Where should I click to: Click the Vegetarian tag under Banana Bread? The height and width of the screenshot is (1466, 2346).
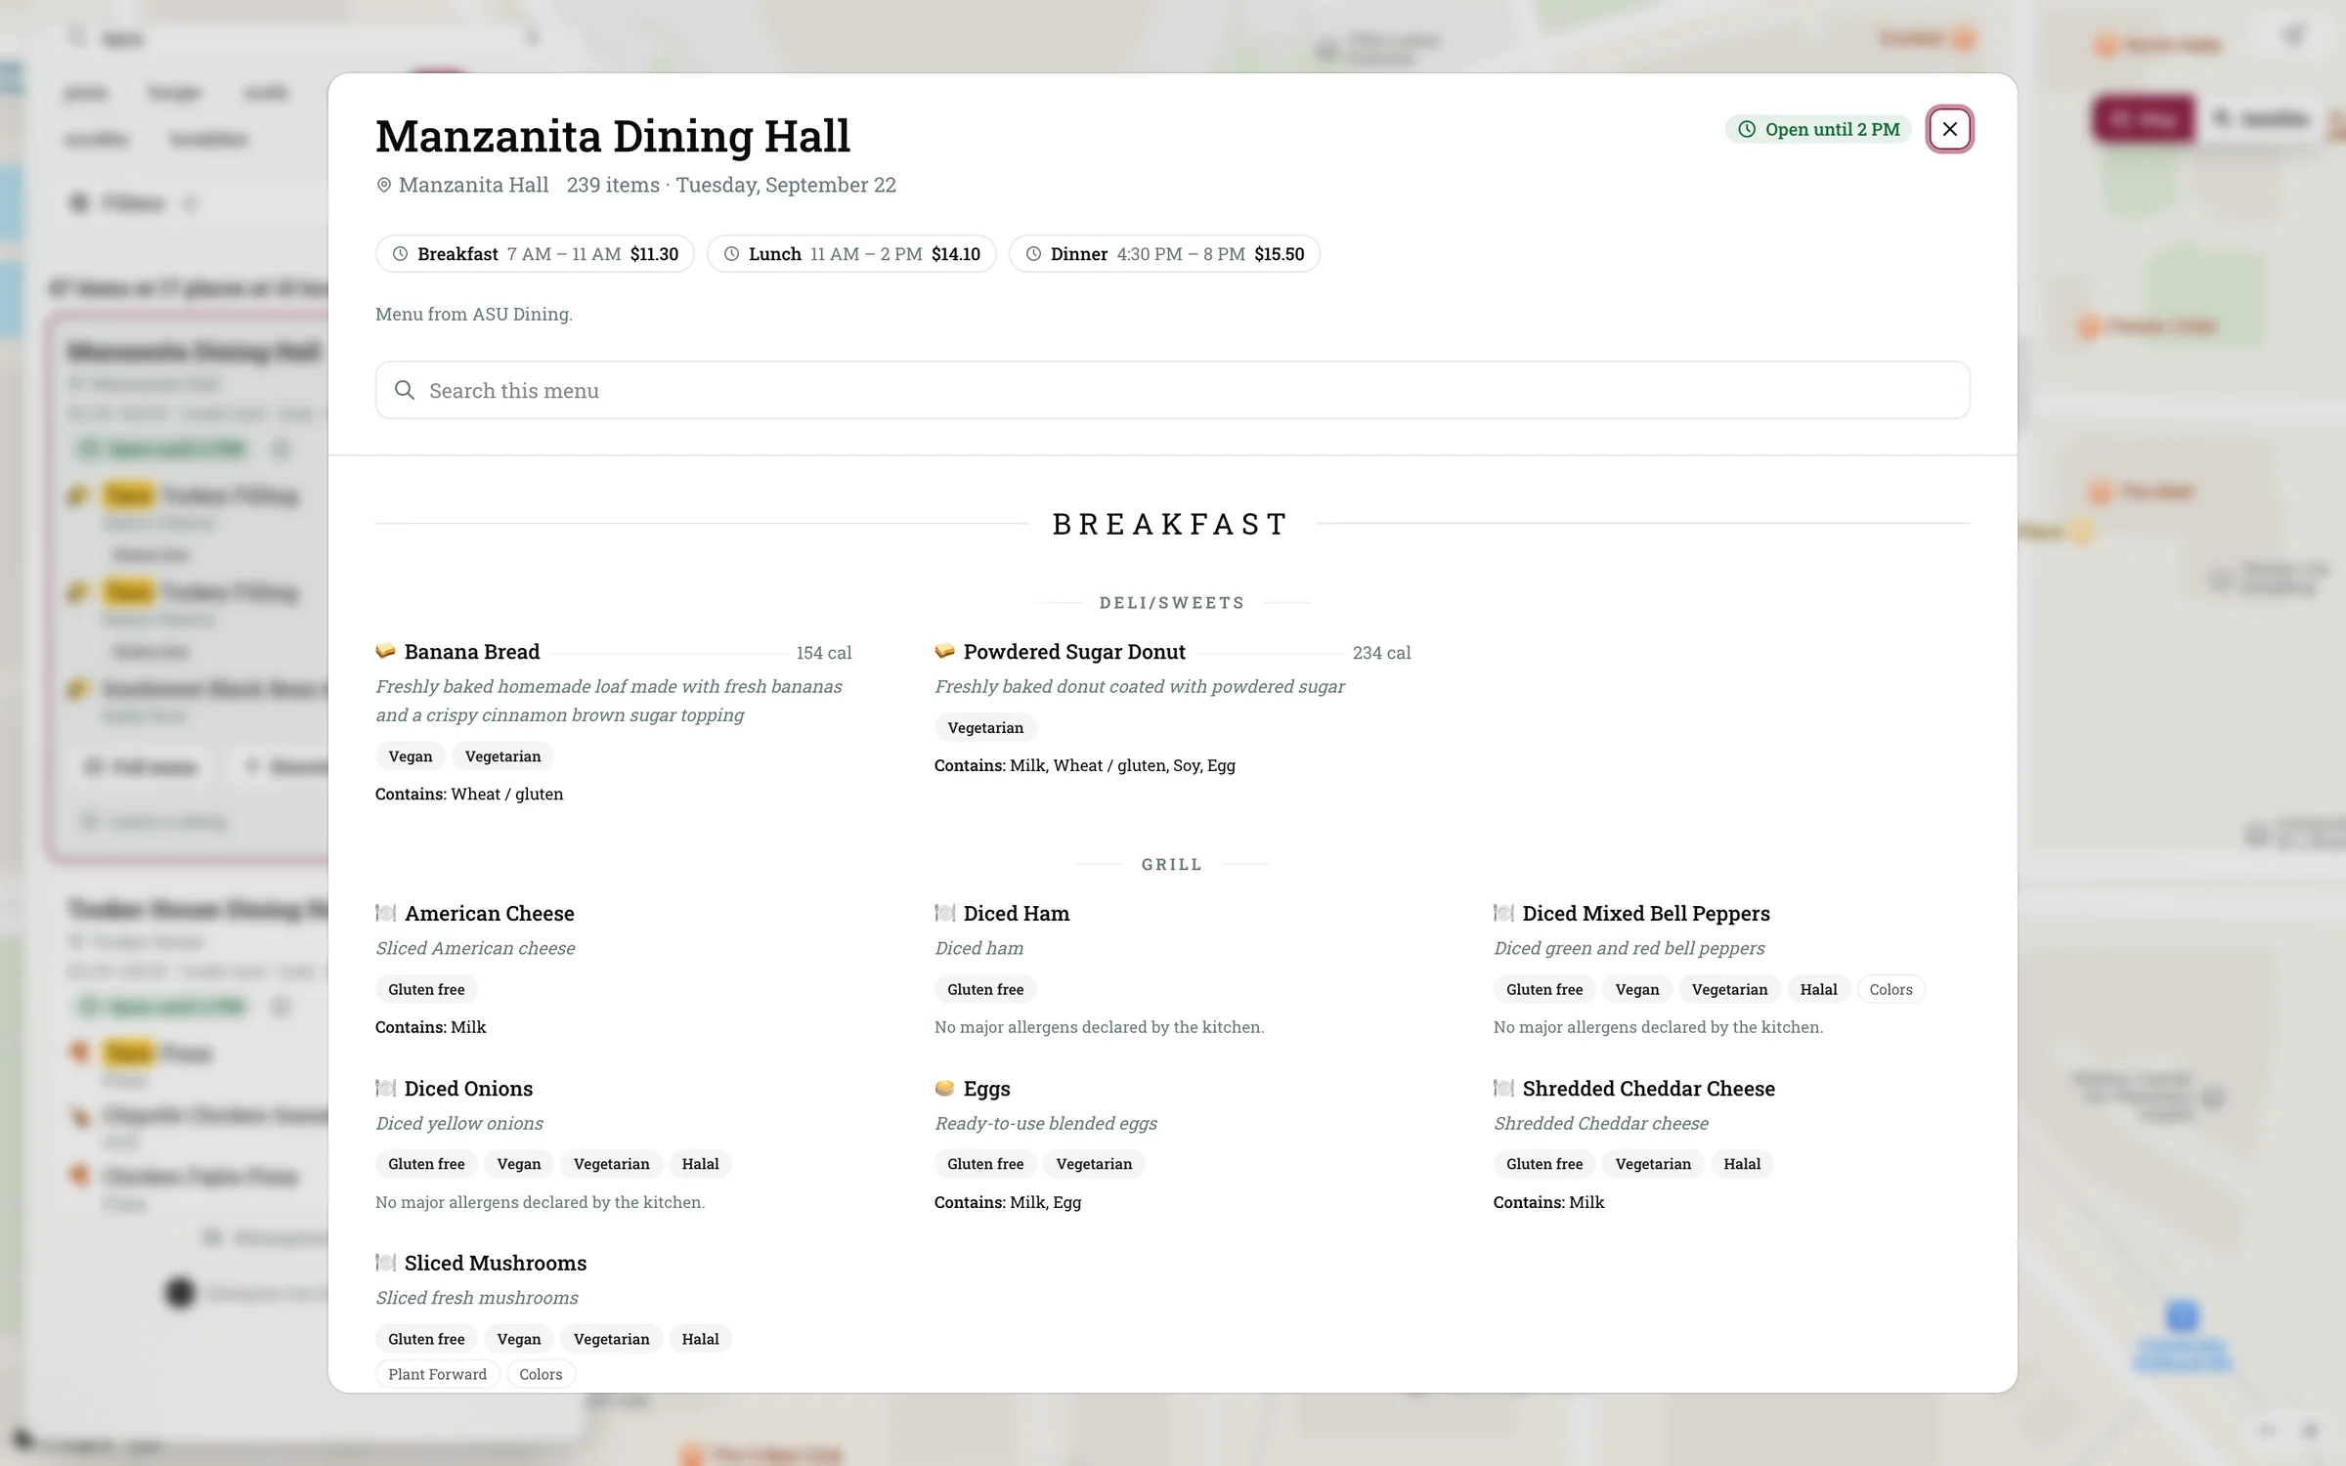coord(502,756)
